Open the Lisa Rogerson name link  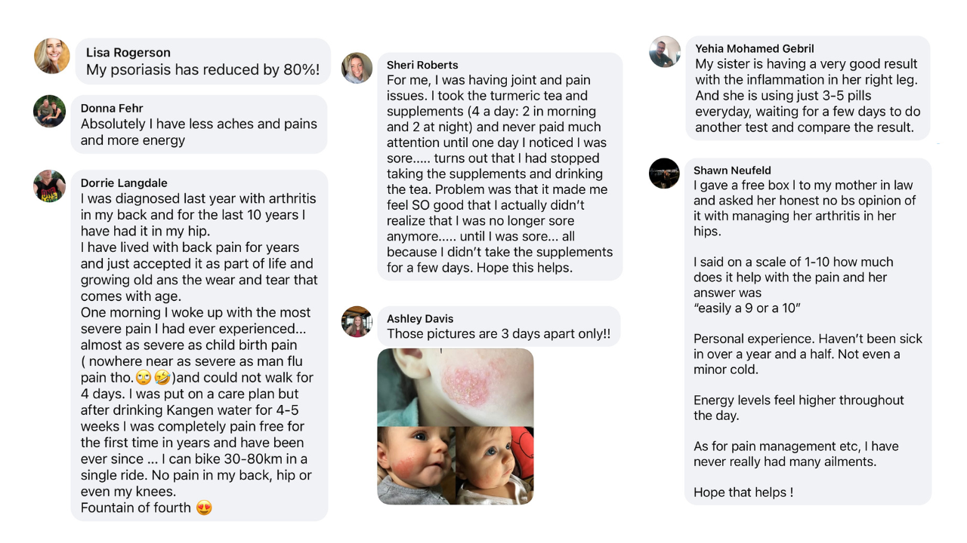pos(128,53)
